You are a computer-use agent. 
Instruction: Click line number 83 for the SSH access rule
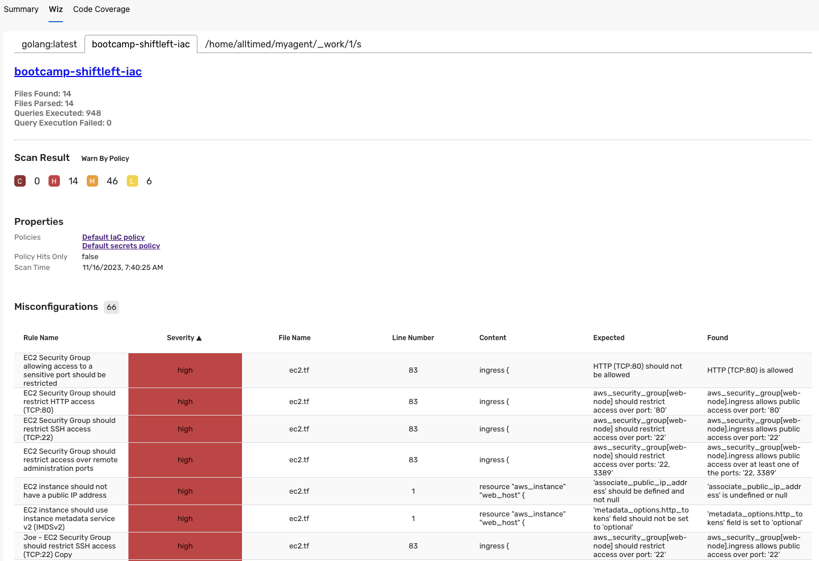tap(413, 429)
